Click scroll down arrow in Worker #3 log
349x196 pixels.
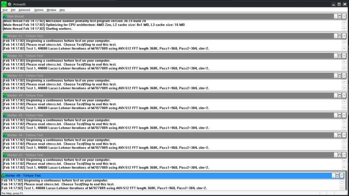pyautogui.click(x=344, y=88)
